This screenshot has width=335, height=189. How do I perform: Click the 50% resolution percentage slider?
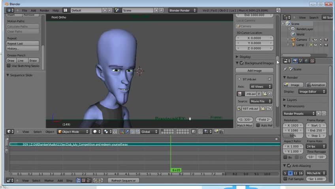293,135
